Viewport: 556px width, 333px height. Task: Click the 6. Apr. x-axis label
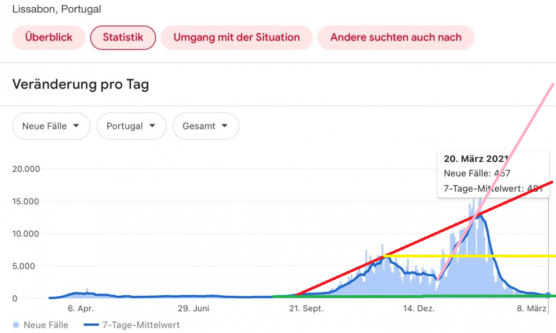pyautogui.click(x=81, y=309)
